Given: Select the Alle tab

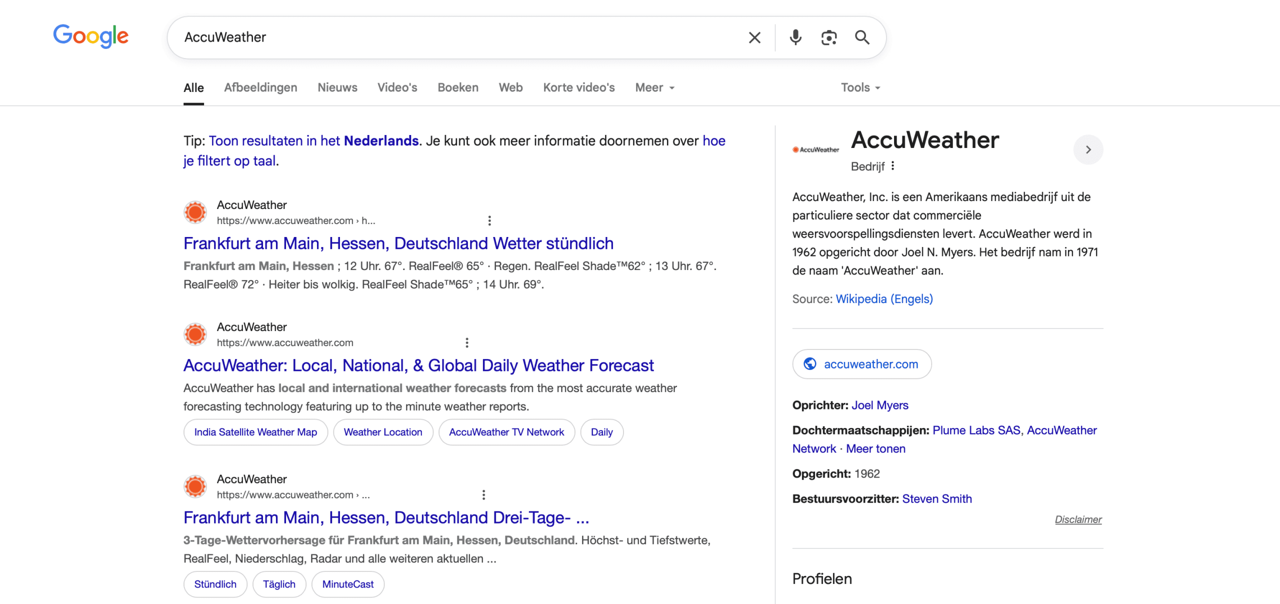Looking at the screenshot, I should click(x=193, y=87).
